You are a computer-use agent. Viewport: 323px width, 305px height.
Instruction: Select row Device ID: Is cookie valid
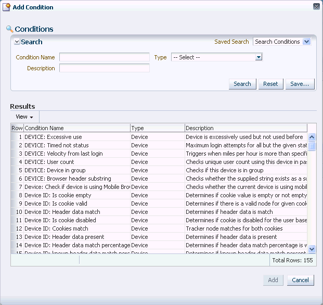click(159, 204)
